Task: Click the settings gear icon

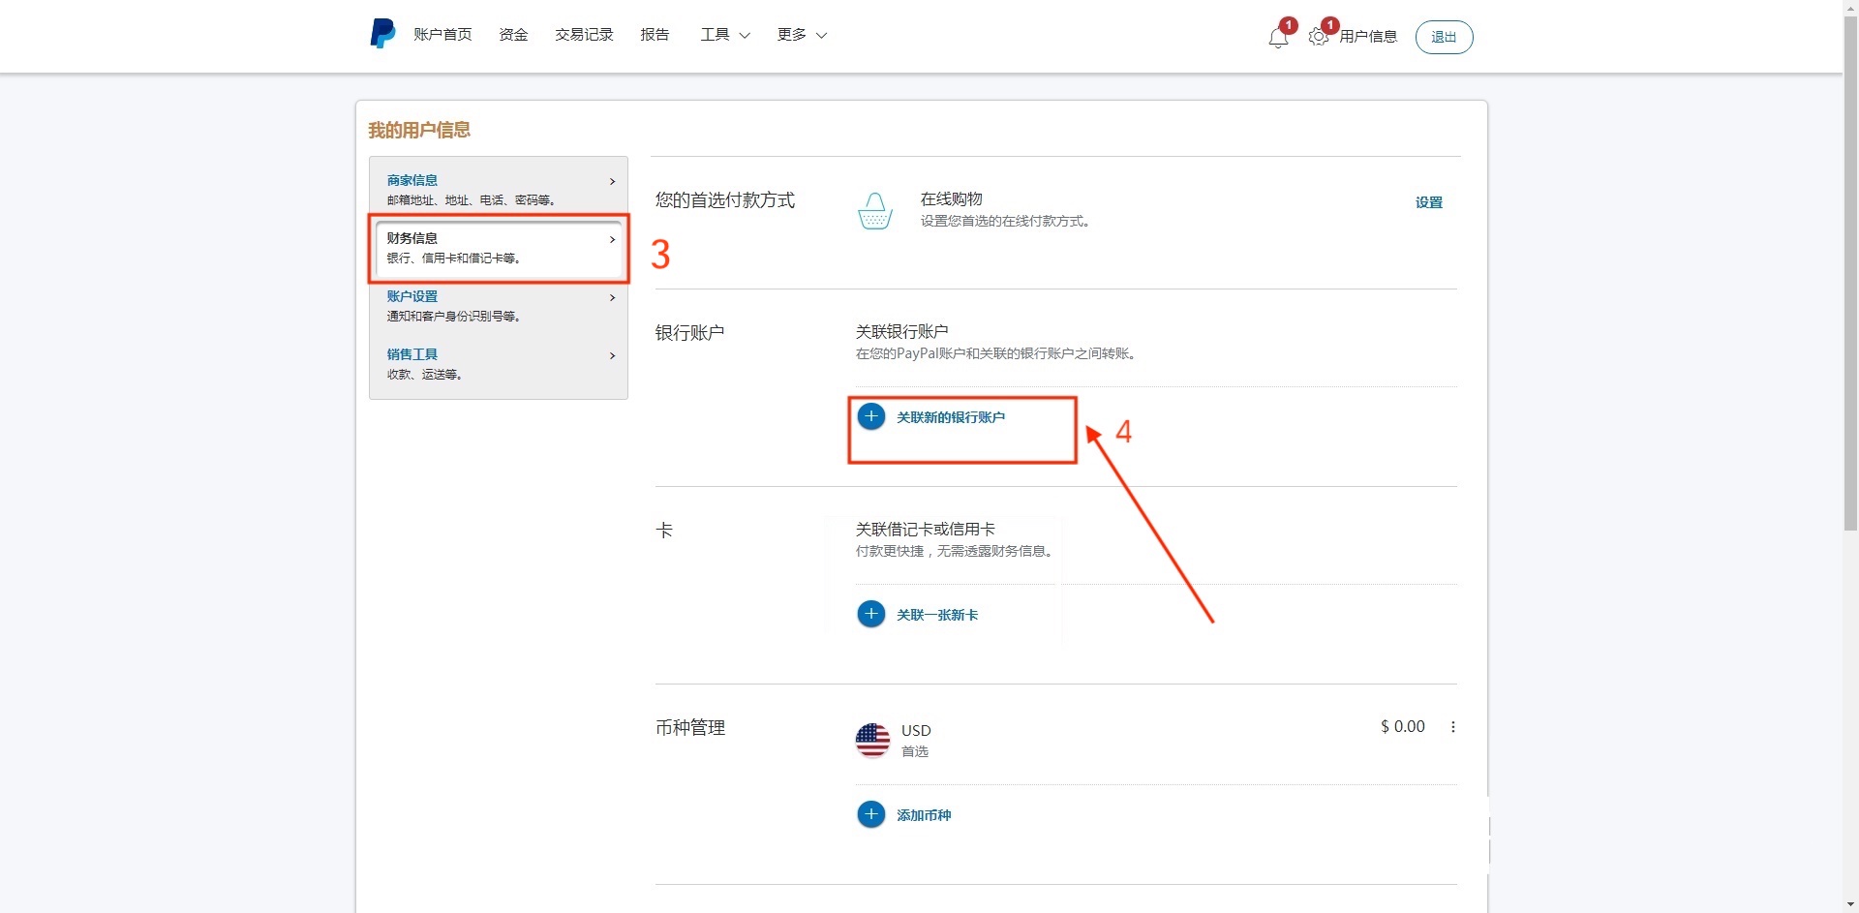Action: click(1318, 39)
